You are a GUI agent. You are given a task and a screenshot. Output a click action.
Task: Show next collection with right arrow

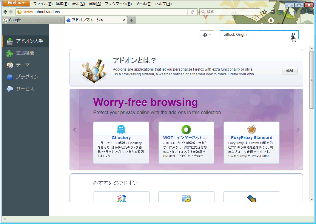[298, 130]
